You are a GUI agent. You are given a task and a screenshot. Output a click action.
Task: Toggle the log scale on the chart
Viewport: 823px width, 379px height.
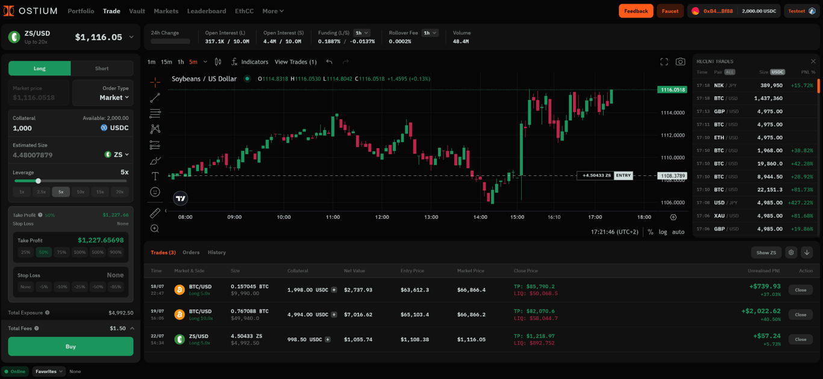click(x=663, y=232)
